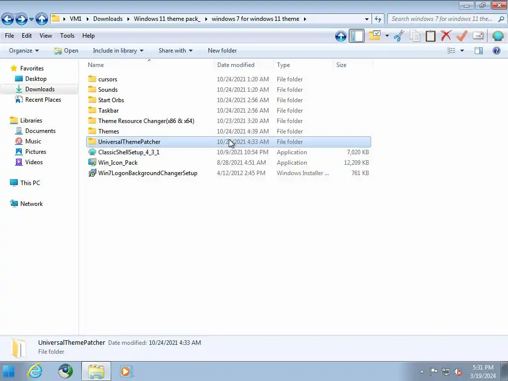Select Desktop under Favorites
The height and width of the screenshot is (381, 508).
[36, 79]
